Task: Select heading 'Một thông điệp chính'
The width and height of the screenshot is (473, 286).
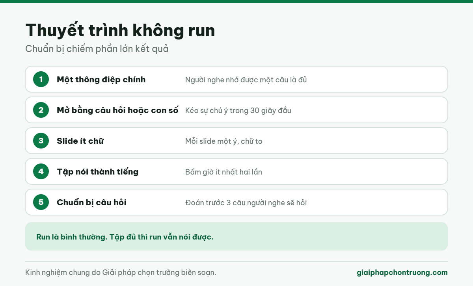Action: click(x=101, y=80)
